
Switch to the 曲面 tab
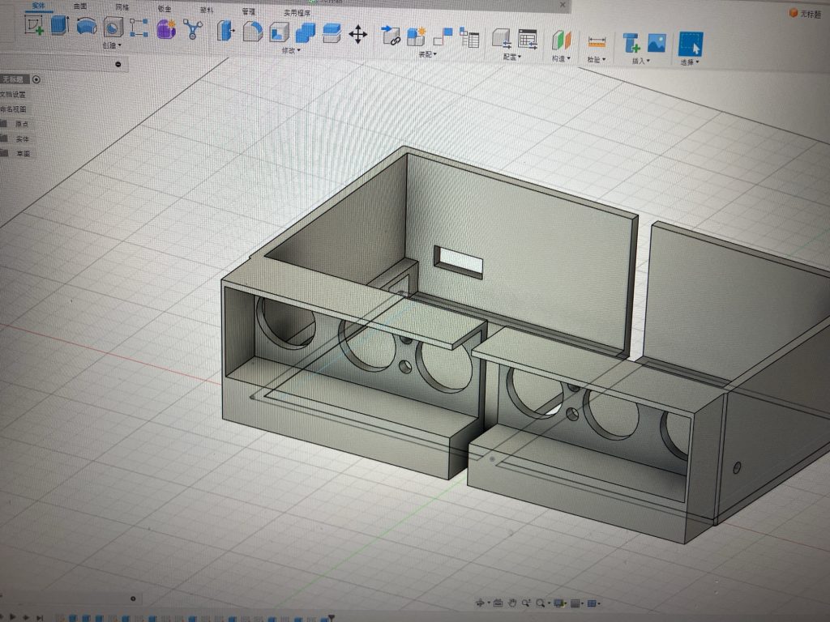coord(80,6)
